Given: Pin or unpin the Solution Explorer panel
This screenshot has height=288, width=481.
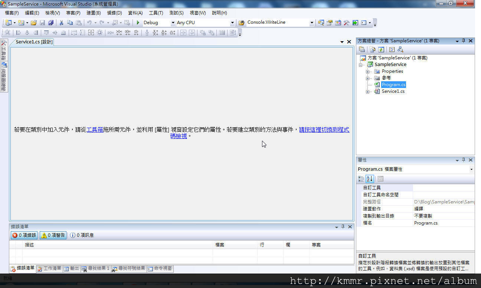Looking at the screenshot, I should point(464,41).
